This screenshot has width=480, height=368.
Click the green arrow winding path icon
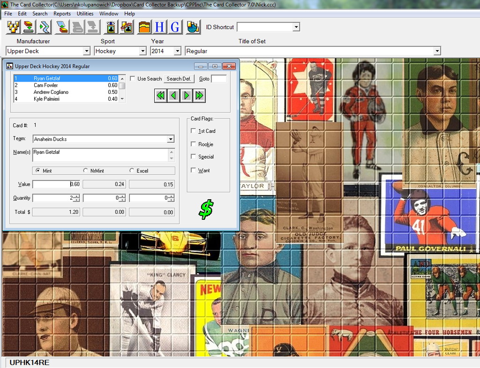tap(45, 27)
